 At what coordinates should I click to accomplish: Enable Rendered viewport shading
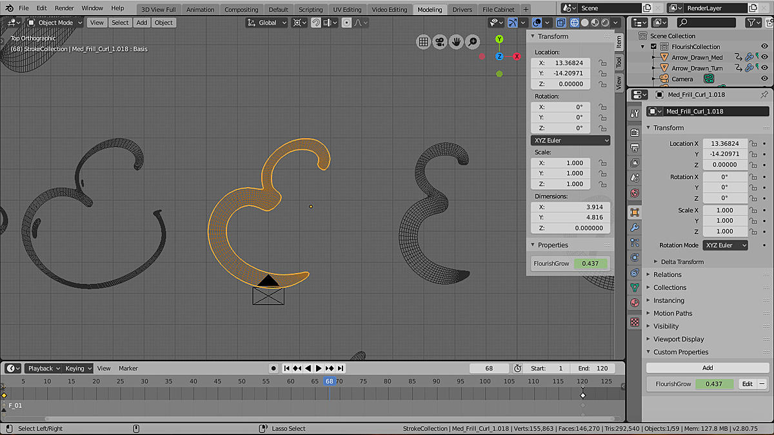click(x=605, y=23)
